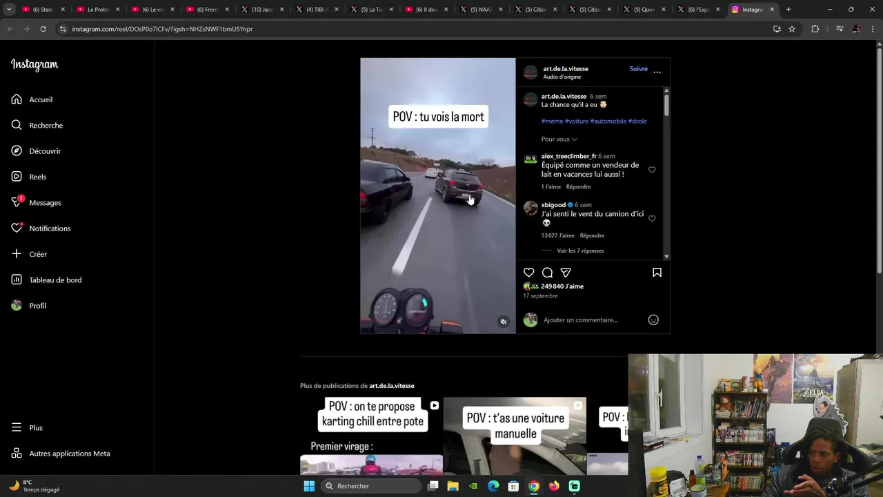Open Découvrir compass icon
883x497 pixels.
click(x=17, y=150)
